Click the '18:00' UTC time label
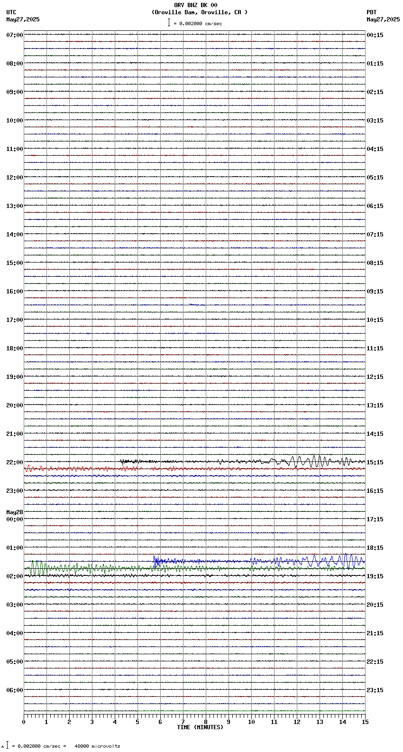The width and height of the screenshot is (403, 752). 15,348
